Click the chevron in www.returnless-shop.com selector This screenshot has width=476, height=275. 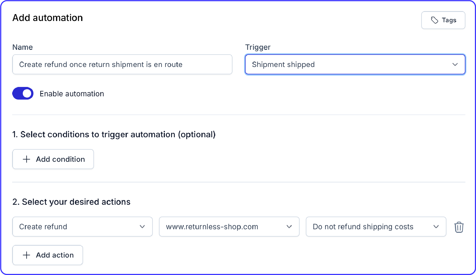(x=289, y=227)
